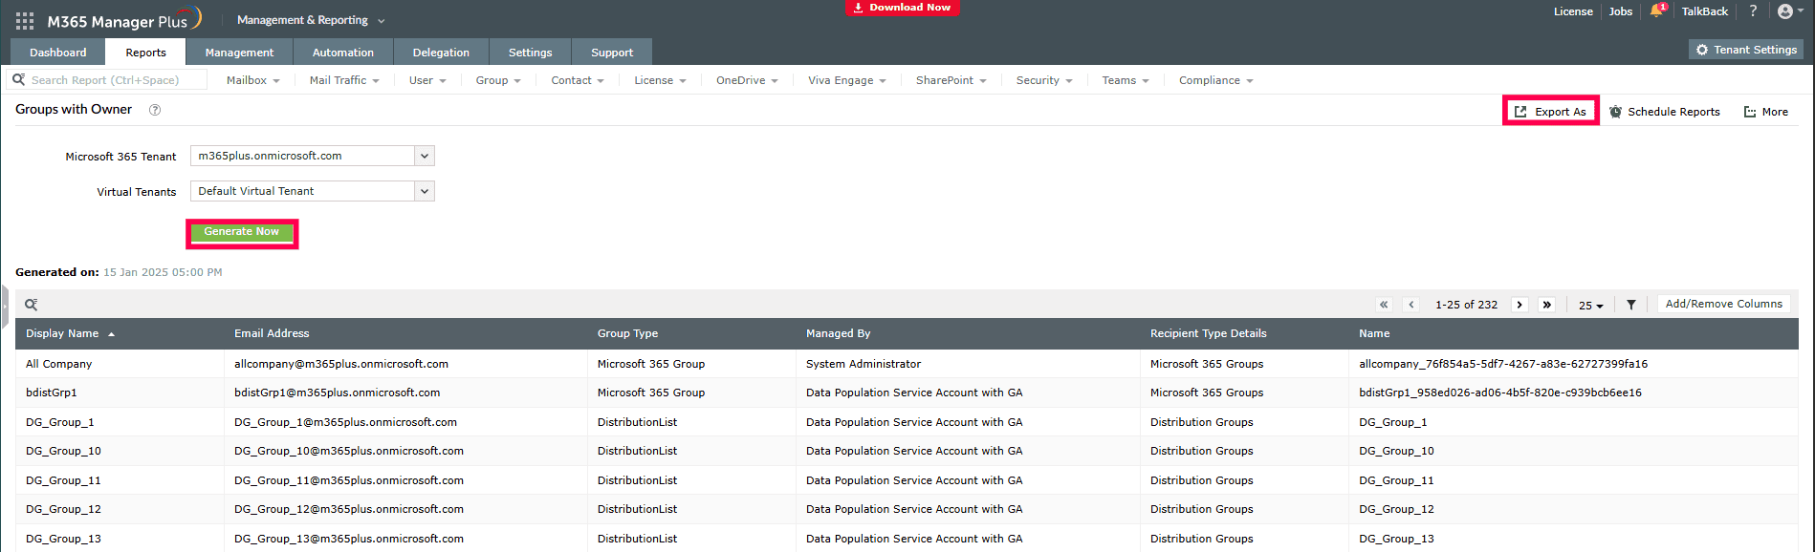Viewport: 1815px width, 552px height.
Task: Open the TalkBack link in header
Action: click(1705, 11)
